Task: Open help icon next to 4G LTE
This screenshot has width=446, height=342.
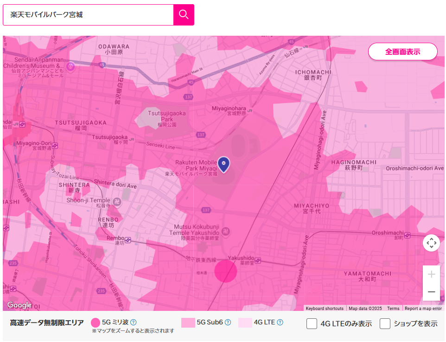Action: click(280, 323)
